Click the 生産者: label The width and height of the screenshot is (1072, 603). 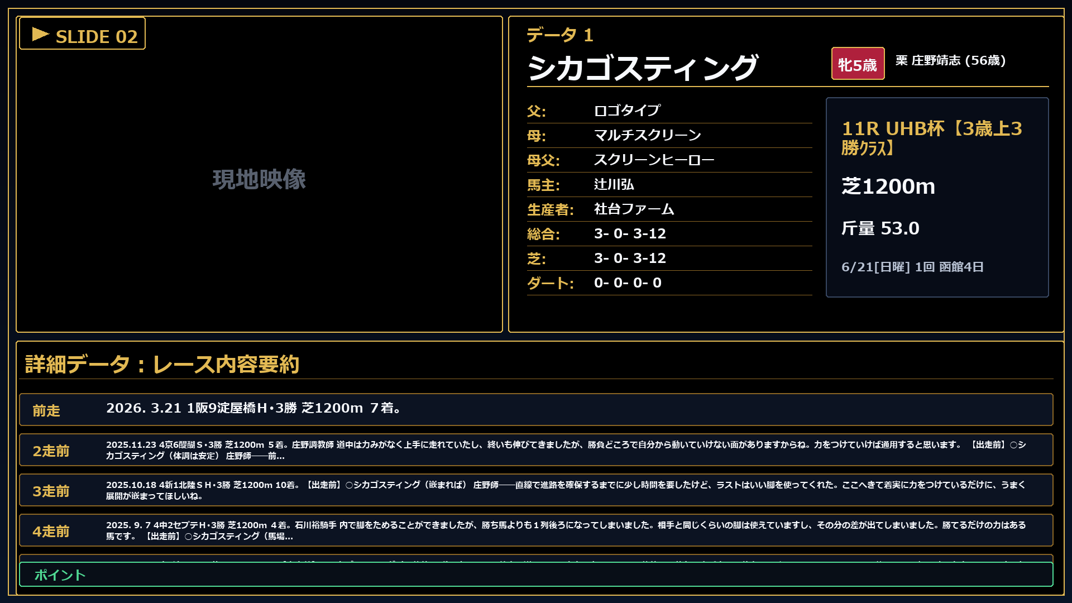pyautogui.click(x=551, y=209)
